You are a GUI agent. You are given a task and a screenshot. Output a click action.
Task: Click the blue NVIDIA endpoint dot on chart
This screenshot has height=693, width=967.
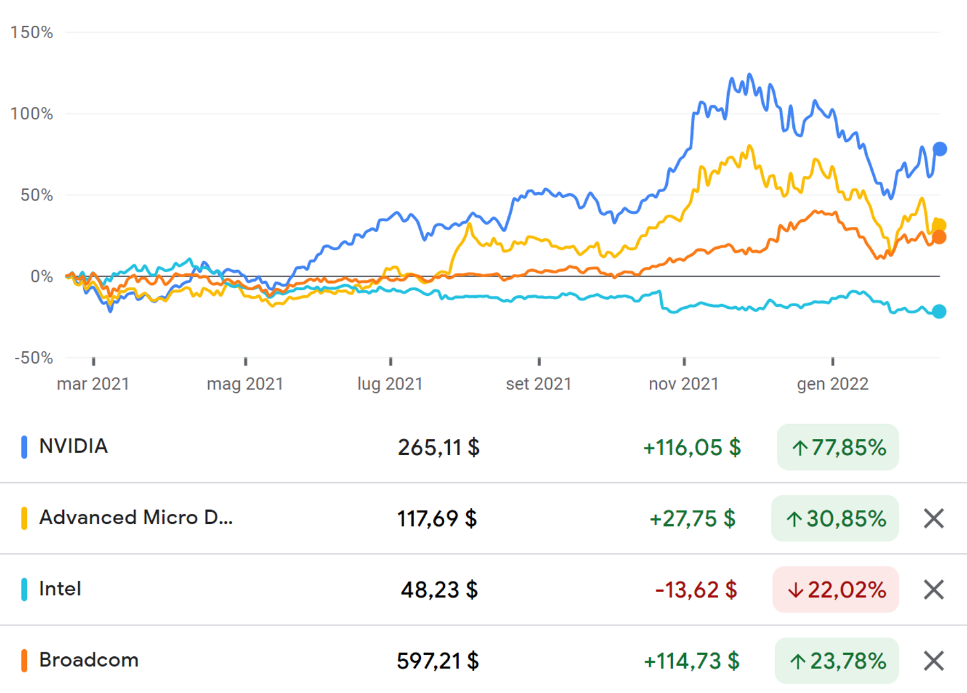(x=940, y=149)
